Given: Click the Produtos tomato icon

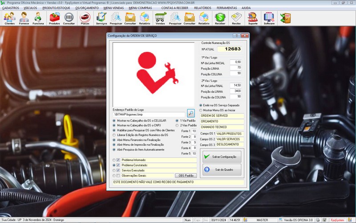Looking at the screenshot, I should (55, 18).
